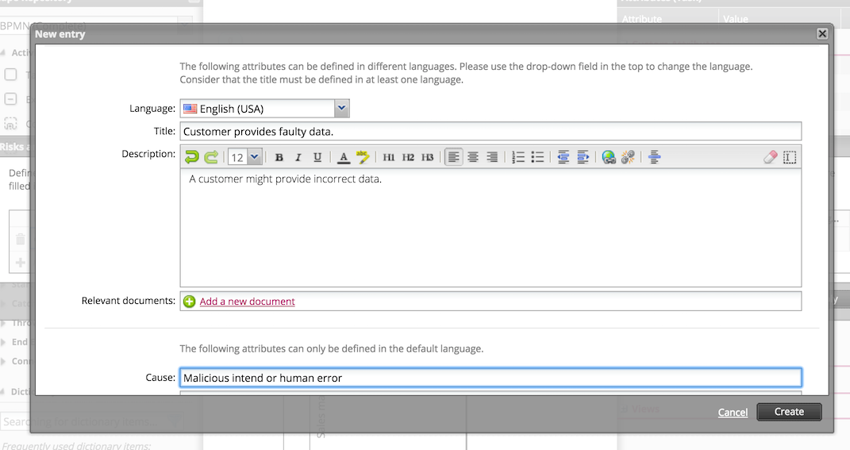Viewport: 850px width, 450px height.
Task: Insert a numbered list
Action: pos(518,157)
